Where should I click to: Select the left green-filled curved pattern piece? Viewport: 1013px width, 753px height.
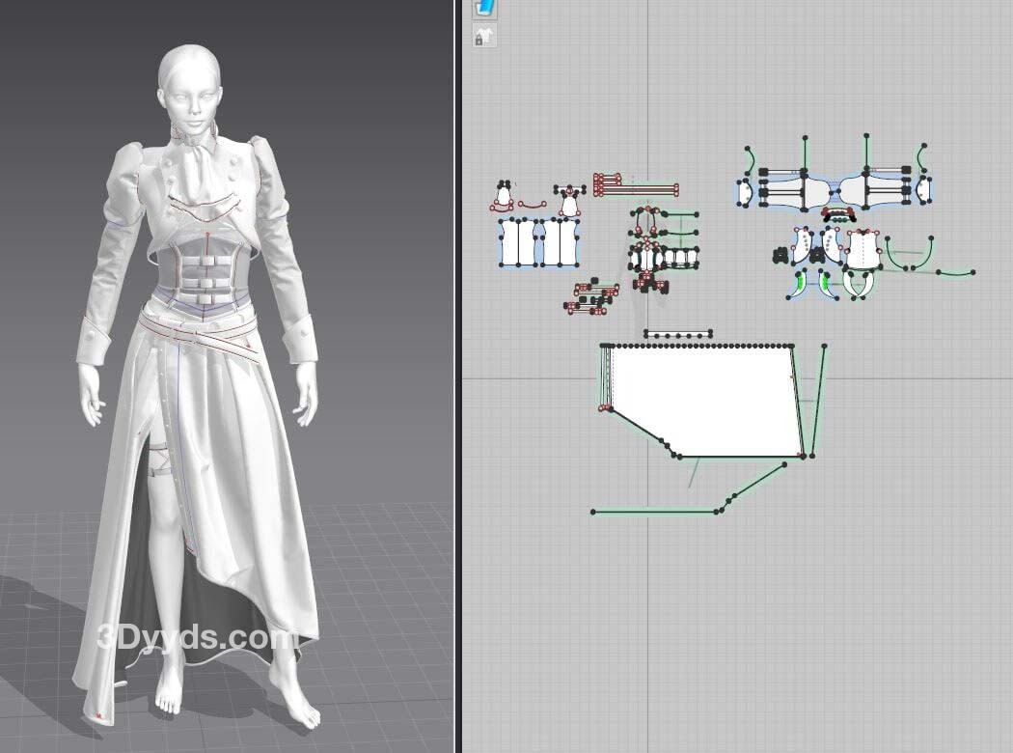point(800,283)
